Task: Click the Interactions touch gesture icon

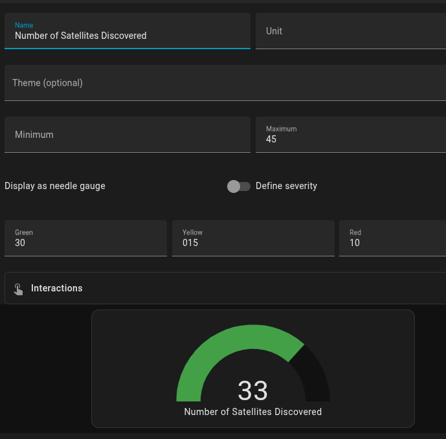Action: point(18,289)
